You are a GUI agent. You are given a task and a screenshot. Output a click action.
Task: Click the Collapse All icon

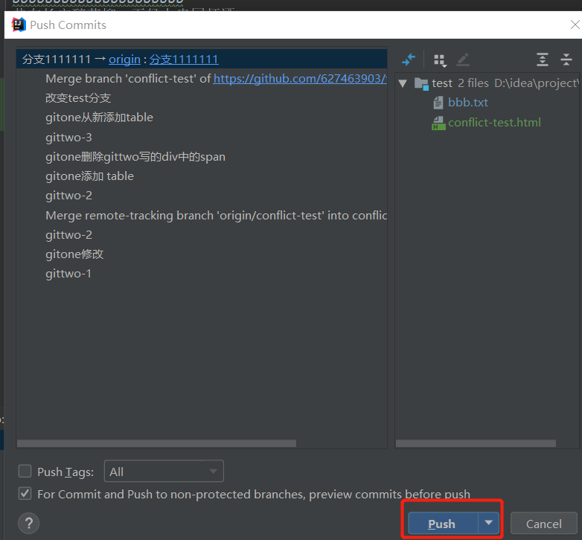[x=566, y=60]
